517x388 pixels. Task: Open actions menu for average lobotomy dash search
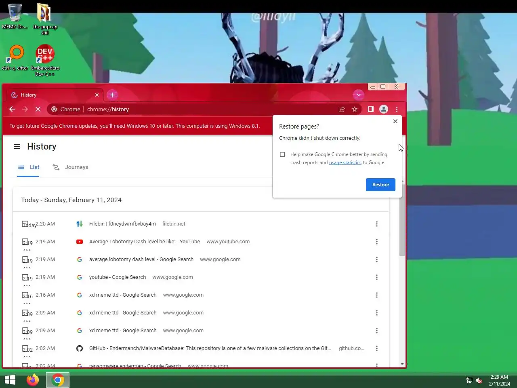(x=377, y=259)
